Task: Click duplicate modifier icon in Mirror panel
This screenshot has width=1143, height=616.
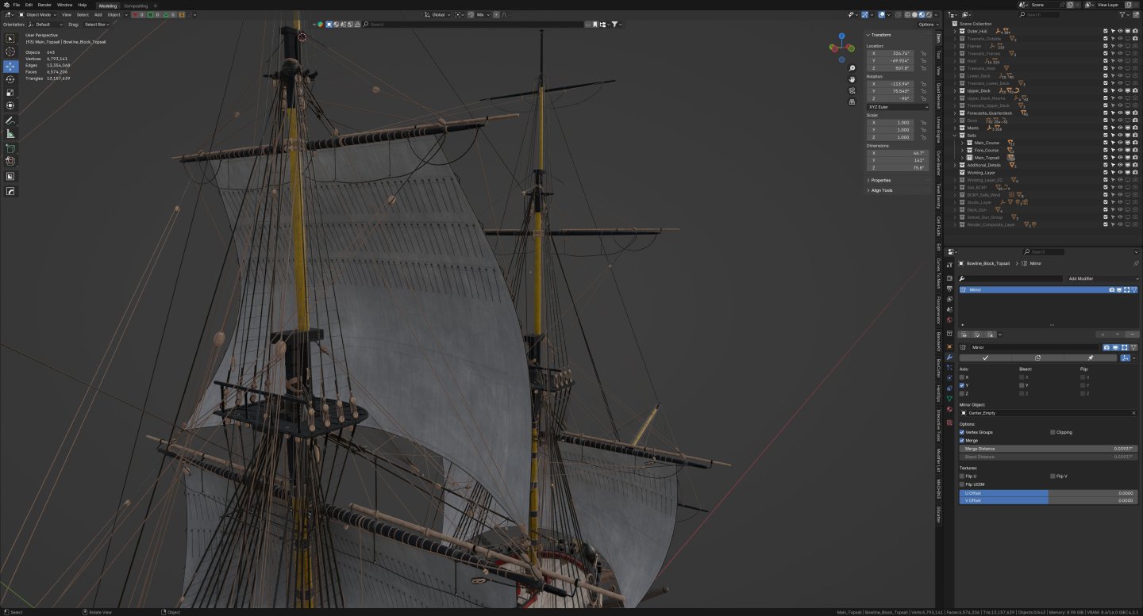Action: [x=1037, y=358]
